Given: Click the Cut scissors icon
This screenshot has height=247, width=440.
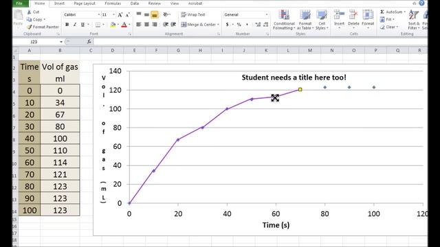Looking at the screenshot, I should coord(29,12).
